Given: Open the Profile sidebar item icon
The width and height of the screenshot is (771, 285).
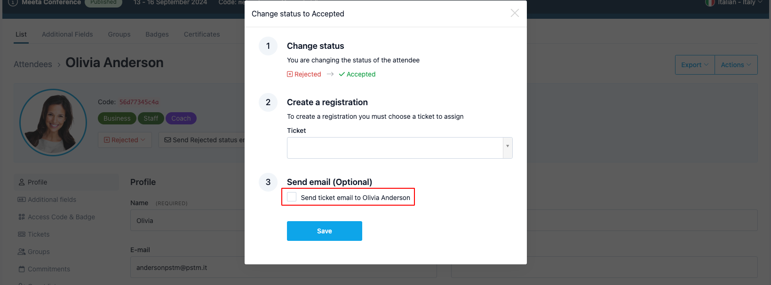Looking at the screenshot, I should [22, 182].
